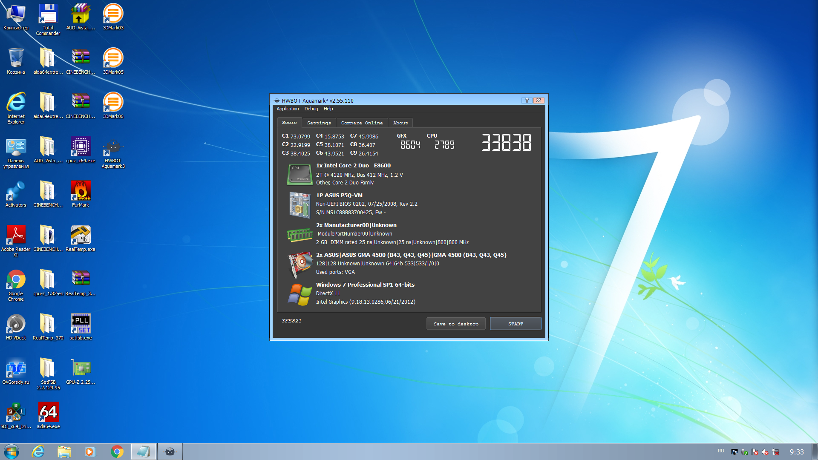Open 3DMark05 desktop shortcut
The width and height of the screenshot is (818, 460).
coord(113,61)
